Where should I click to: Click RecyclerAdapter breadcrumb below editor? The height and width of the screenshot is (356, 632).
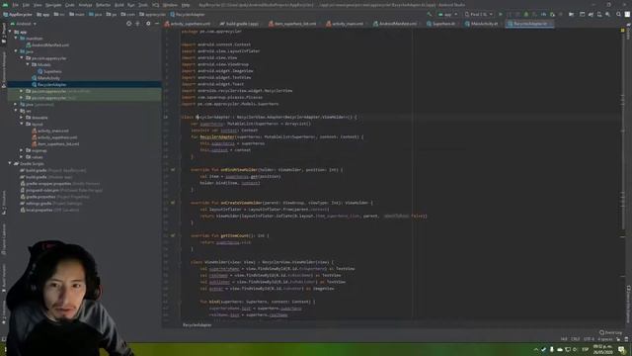pyautogui.click(x=197, y=325)
